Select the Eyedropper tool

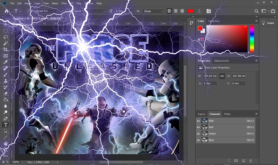pyautogui.click(x=6, y=62)
